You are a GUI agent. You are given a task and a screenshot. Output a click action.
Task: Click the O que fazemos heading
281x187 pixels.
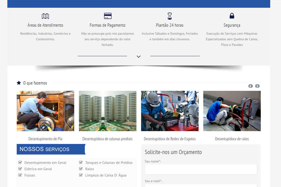[x=35, y=83]
